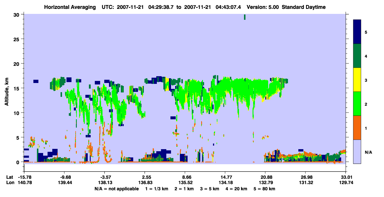Click the dark blue colorbar segment labeled 5

coord(357,32)
